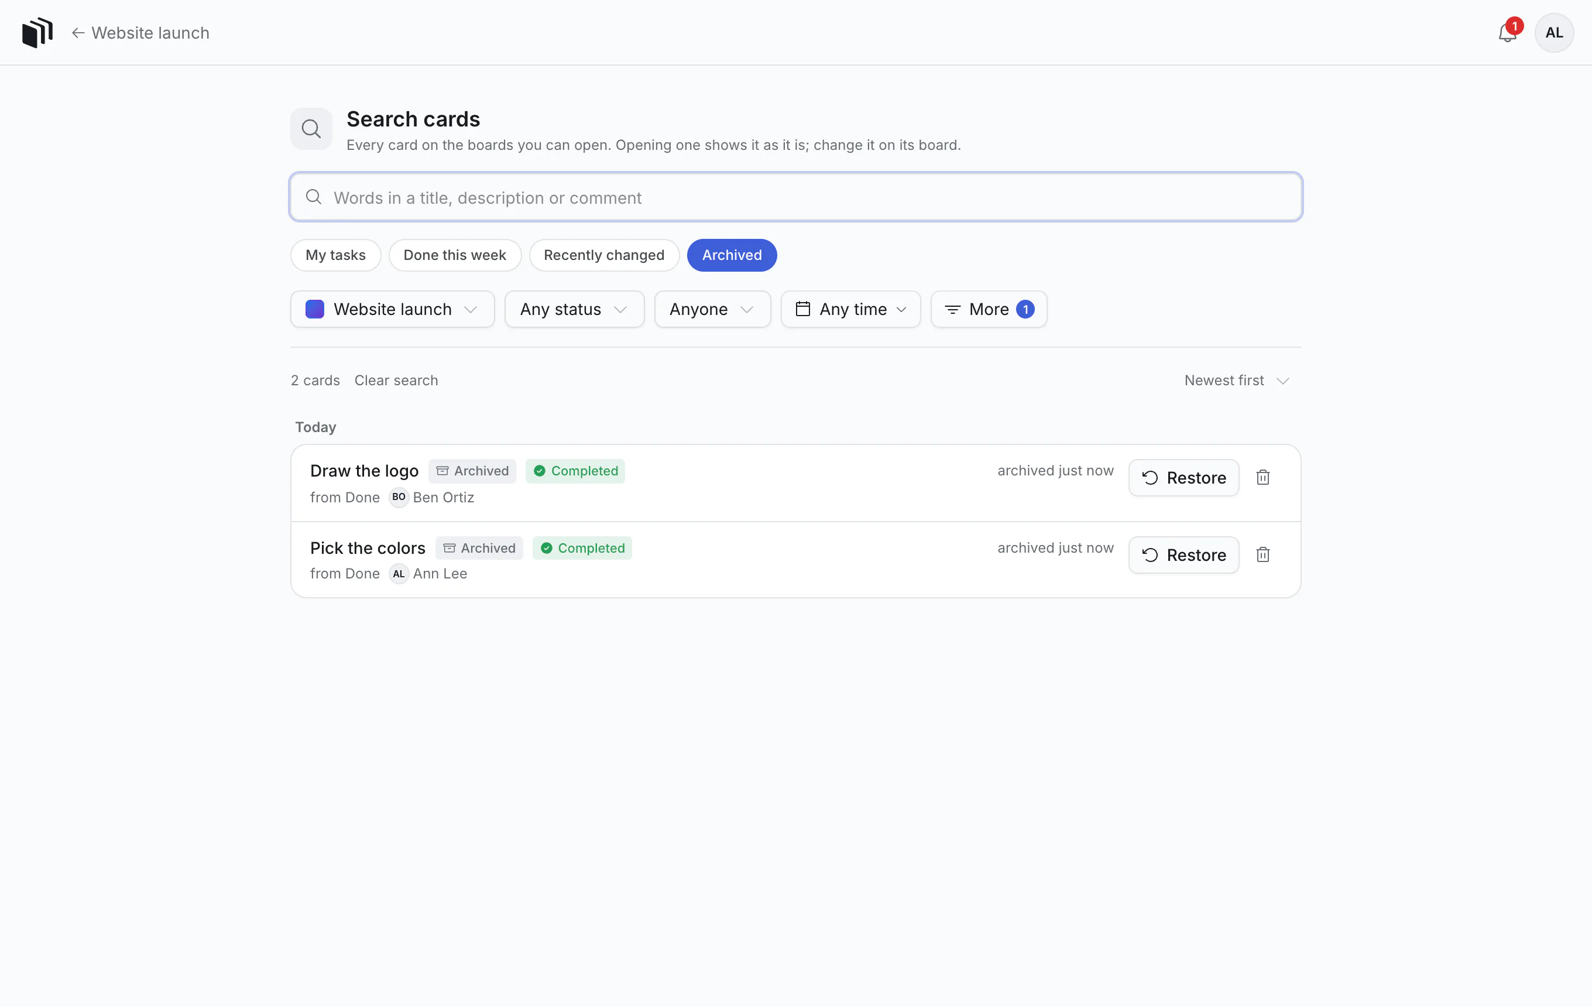Click from Done under Draw the logo
The width and height of the screenshot is (1592, 1007).
345,497
